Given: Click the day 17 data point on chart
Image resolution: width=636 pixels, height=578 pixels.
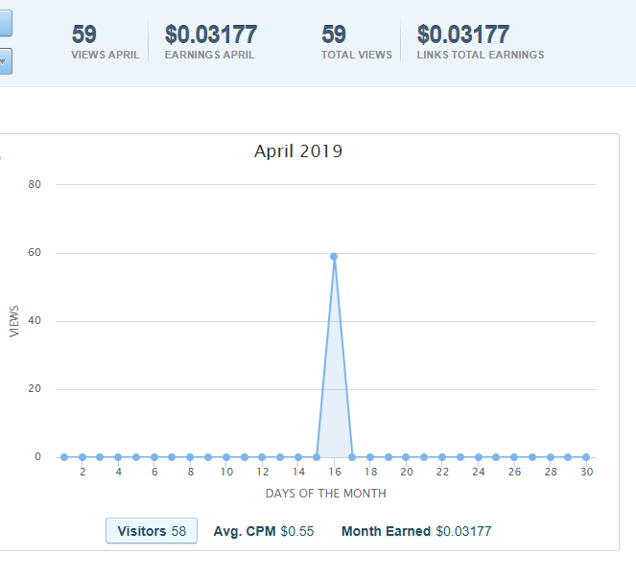Looking at the screenshot, I should 352,457.
